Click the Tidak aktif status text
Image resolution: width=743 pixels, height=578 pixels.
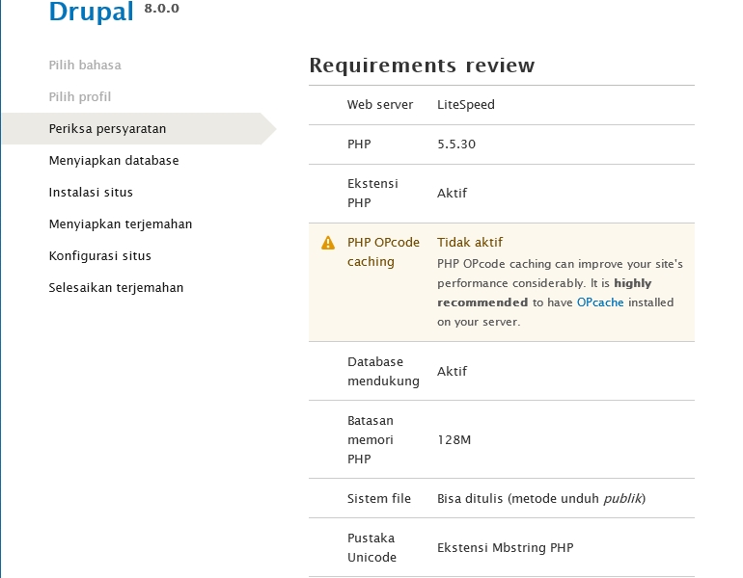[470, 243]
